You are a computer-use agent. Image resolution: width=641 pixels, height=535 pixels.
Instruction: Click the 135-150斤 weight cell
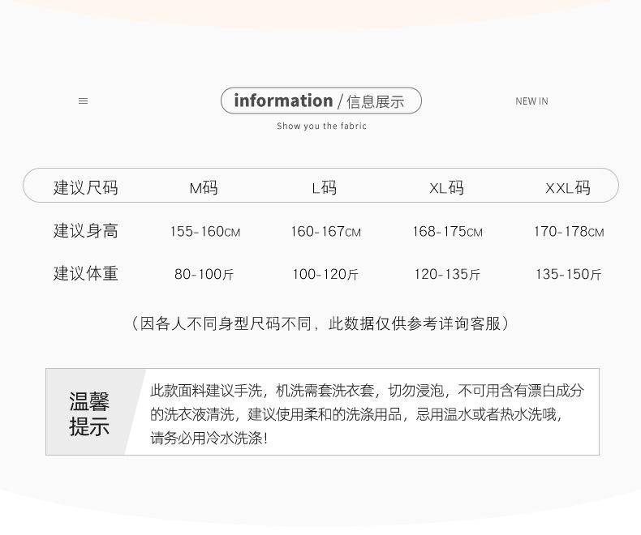pyautogui.click(x=569, y=274)
